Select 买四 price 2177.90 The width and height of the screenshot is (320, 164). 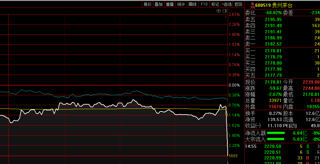(273, 69)
